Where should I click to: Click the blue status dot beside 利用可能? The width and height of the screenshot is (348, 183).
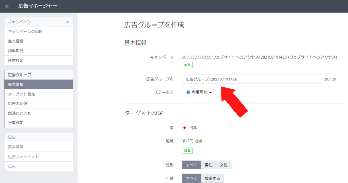point(188,93)
